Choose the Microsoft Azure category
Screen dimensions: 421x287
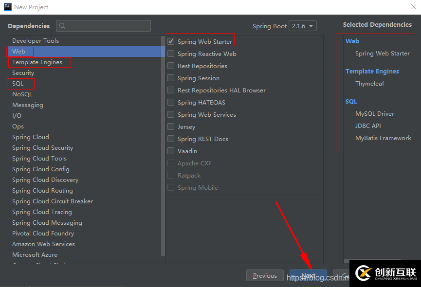click(x=85, y=255)
